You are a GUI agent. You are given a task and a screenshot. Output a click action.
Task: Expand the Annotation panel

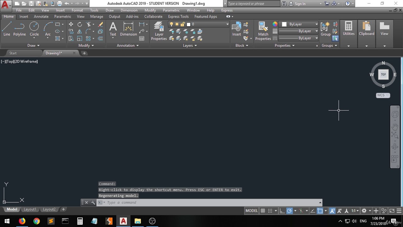(128, 45)
